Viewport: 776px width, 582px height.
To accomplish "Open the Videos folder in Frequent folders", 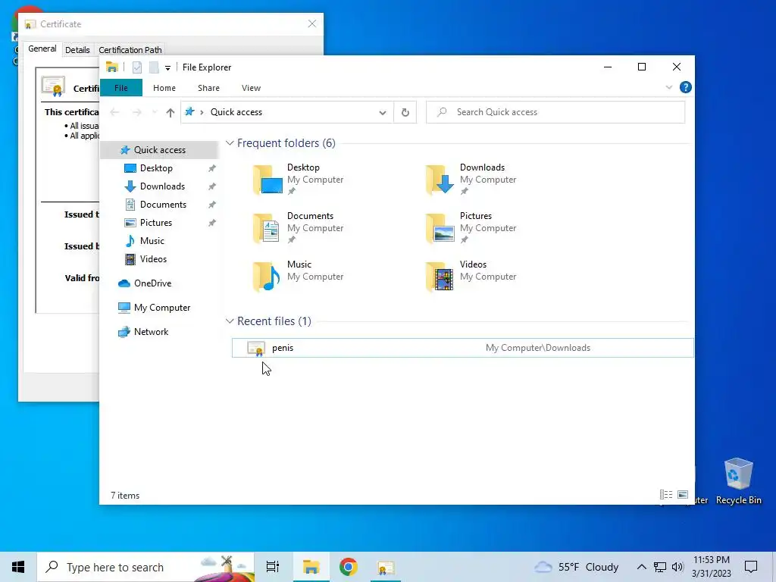I will 471,276.
